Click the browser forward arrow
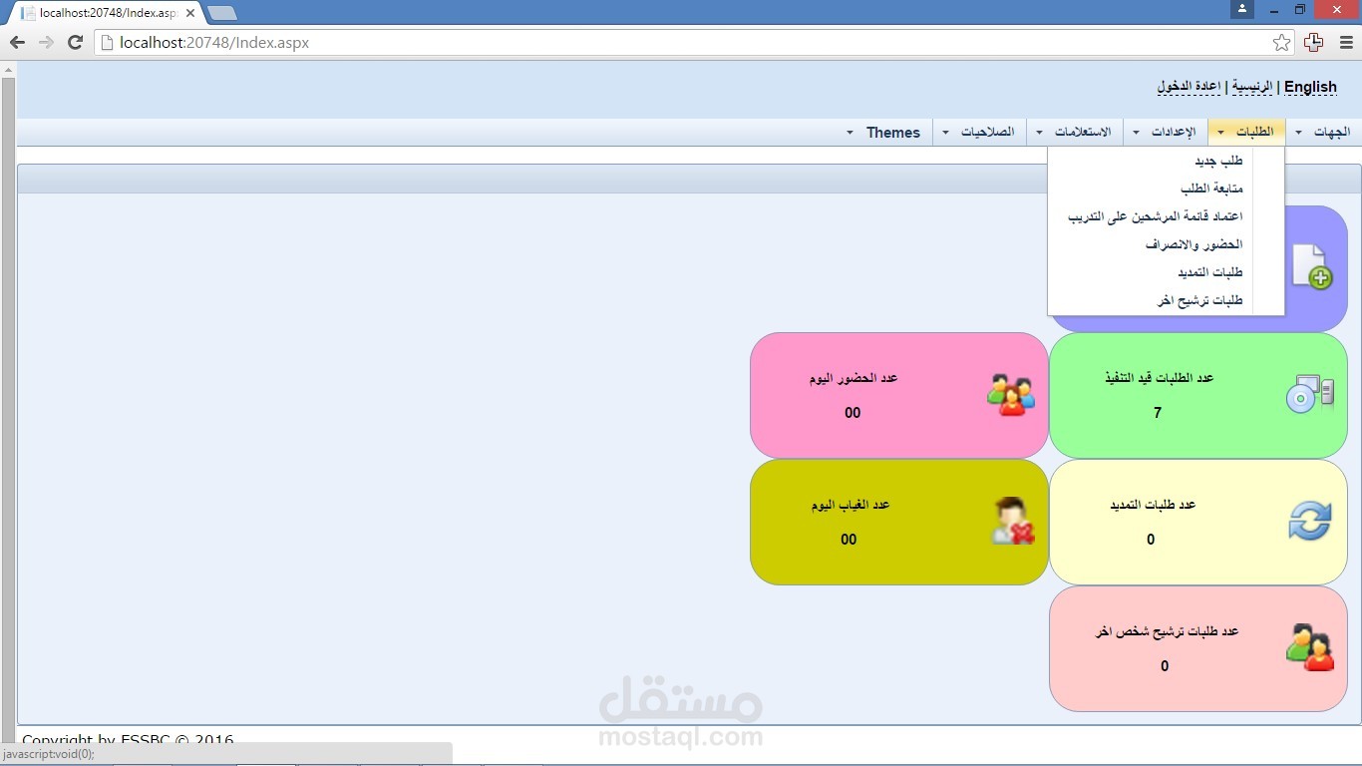Viewport: 1362px width, 766px height. (46, 42)
